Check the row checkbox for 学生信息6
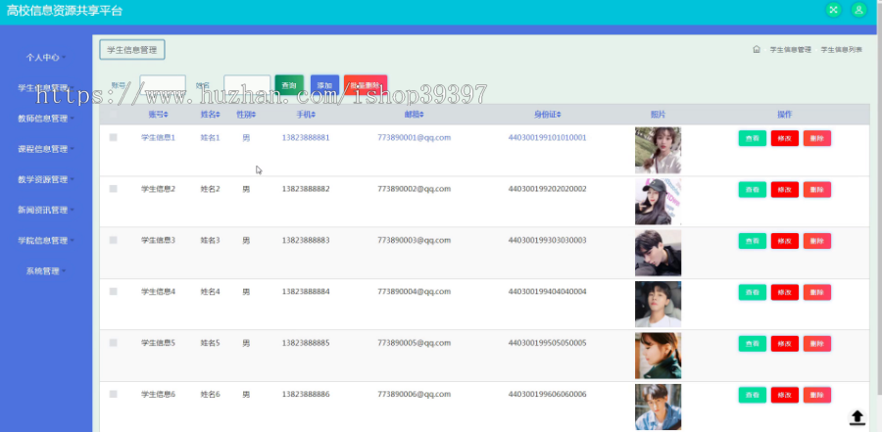Screen dimensions: 882x432 point(113,395)
